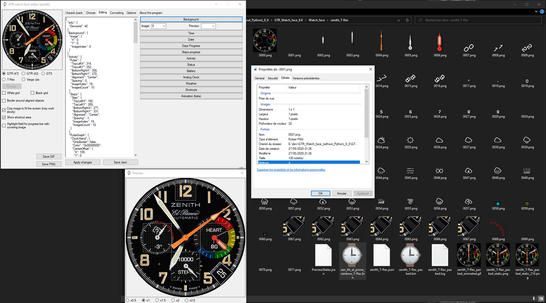Expand the Analog Clock section
This screenshot has height=303, width=546.
coord(191,77)
